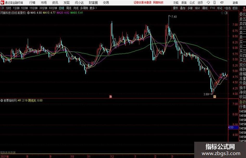Click the 游客 user account label
This screenshot has height=158, width=246.
click(x=235, y=3)
